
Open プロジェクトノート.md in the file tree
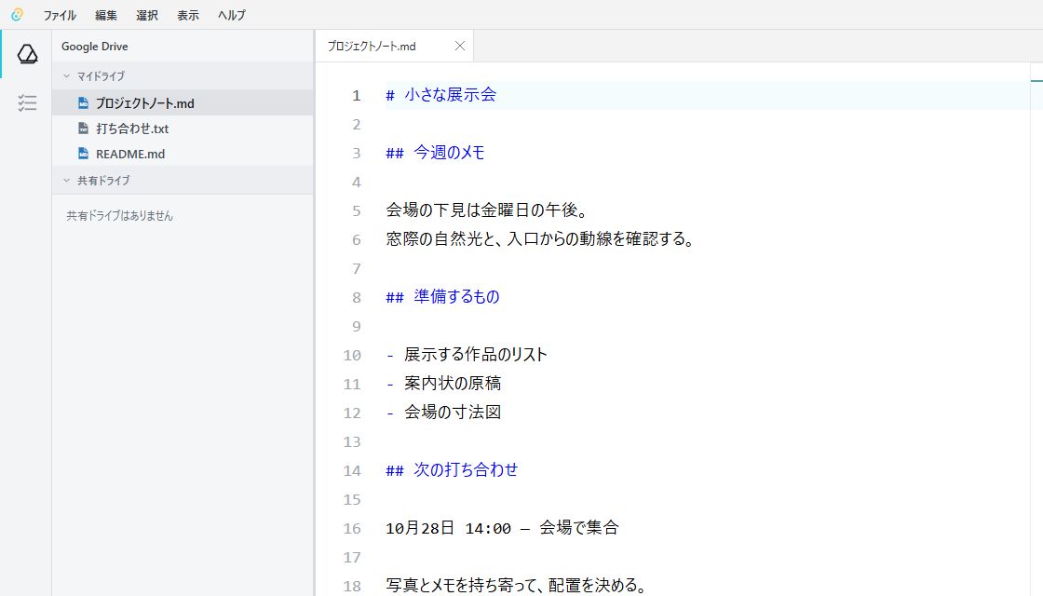tap(183, 103)
